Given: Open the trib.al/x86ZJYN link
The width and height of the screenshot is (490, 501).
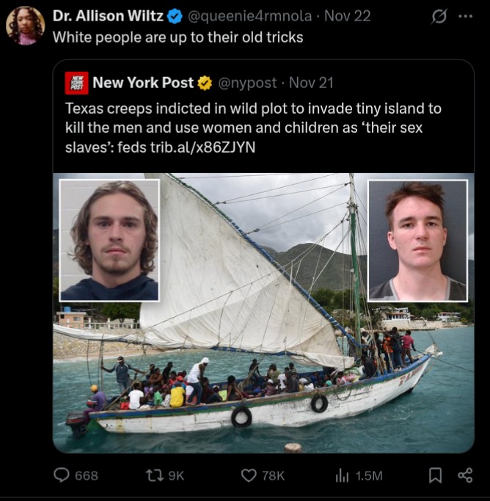Looking at the screenshot, I should coord(203,147).
